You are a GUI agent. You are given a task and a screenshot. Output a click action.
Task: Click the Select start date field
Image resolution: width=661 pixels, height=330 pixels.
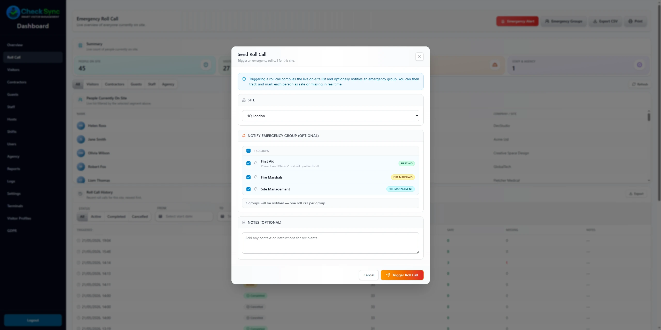pos(184,216)
